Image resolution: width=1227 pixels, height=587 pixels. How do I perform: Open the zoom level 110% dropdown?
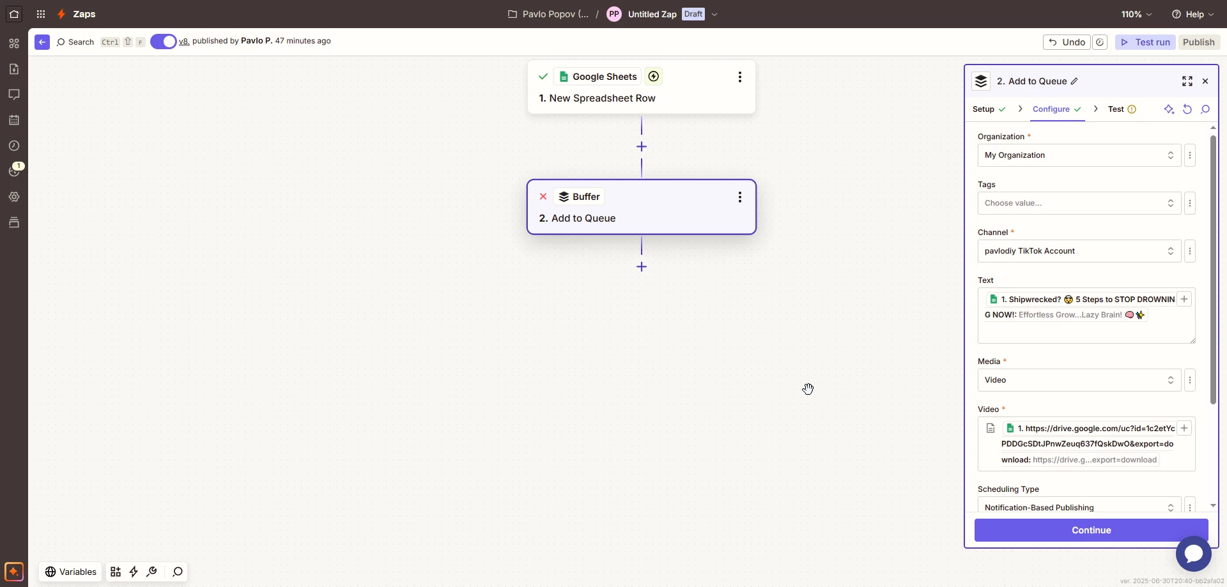point(1136,14)
